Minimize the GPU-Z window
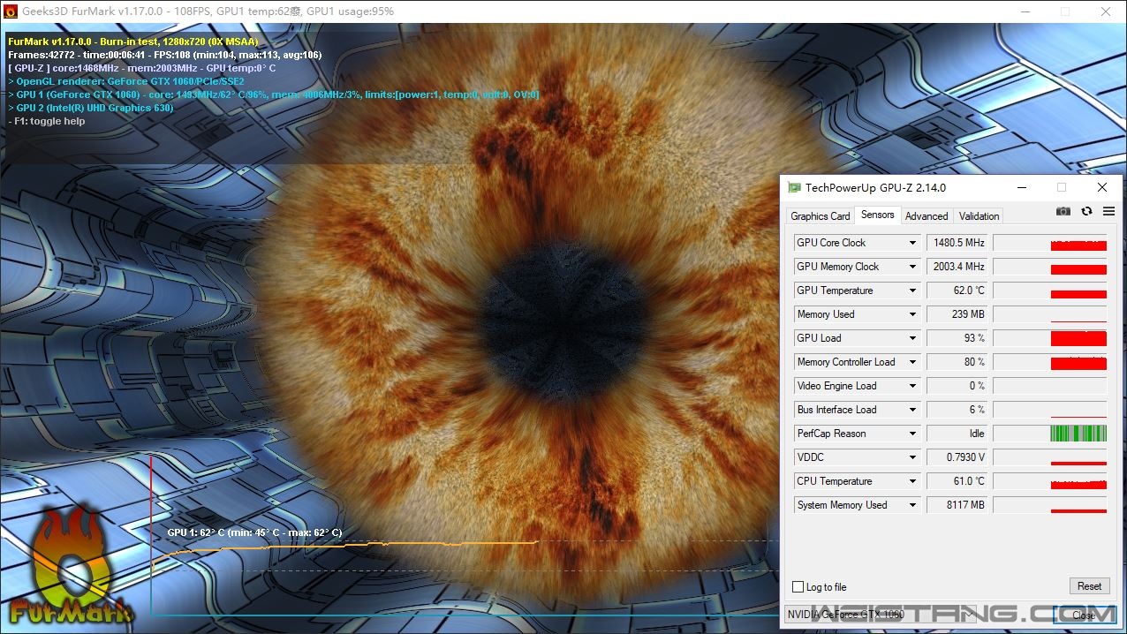The image size is (1127, 634). pos(1021,187)
